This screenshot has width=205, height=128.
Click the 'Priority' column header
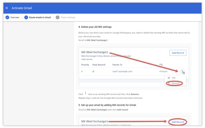click(85, 65)
